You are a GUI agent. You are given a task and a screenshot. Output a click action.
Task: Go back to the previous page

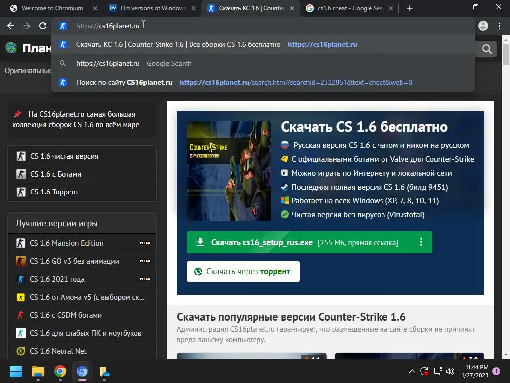[x=11, y=26]
